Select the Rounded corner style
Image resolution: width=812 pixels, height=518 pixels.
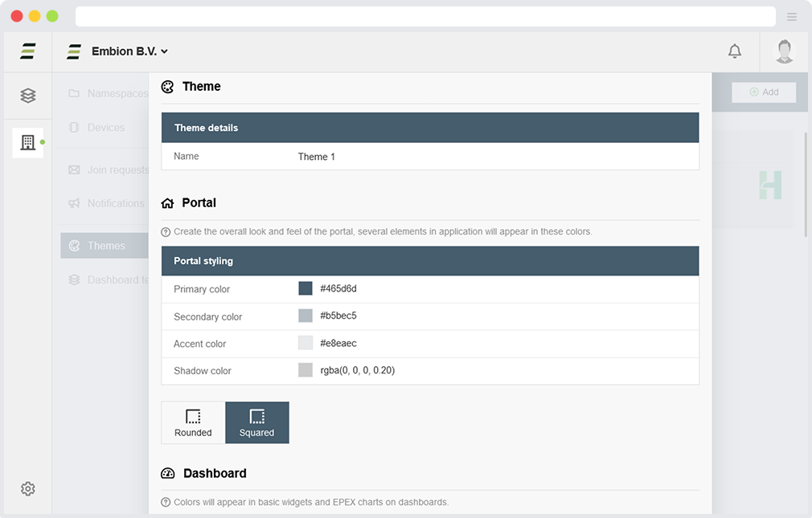(193, 422)
